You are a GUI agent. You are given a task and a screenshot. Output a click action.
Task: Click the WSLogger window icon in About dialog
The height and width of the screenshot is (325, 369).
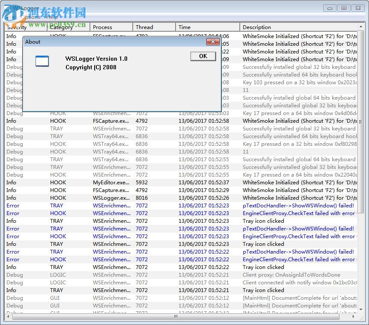pos(42,61)
